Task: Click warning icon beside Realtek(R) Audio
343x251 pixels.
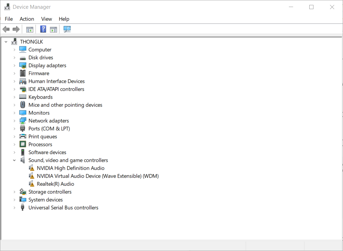Action: (x=32, y=184)
